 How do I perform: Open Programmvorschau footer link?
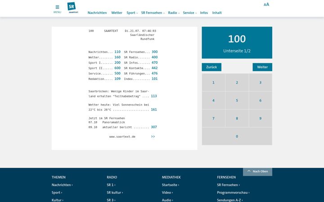point(233,193)
